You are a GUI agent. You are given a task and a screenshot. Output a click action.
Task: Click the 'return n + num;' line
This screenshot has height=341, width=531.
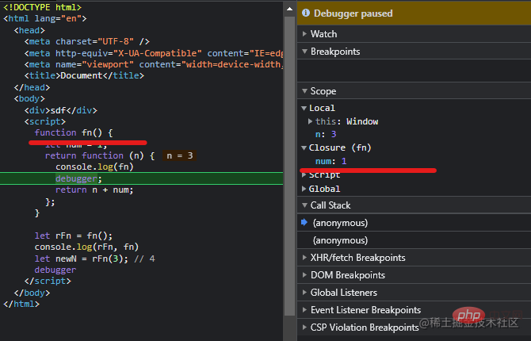94,190
